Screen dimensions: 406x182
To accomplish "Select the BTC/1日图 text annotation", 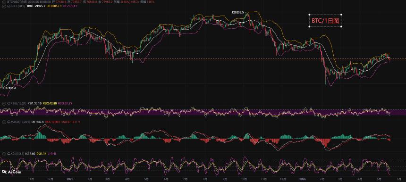I will point(325,21).
